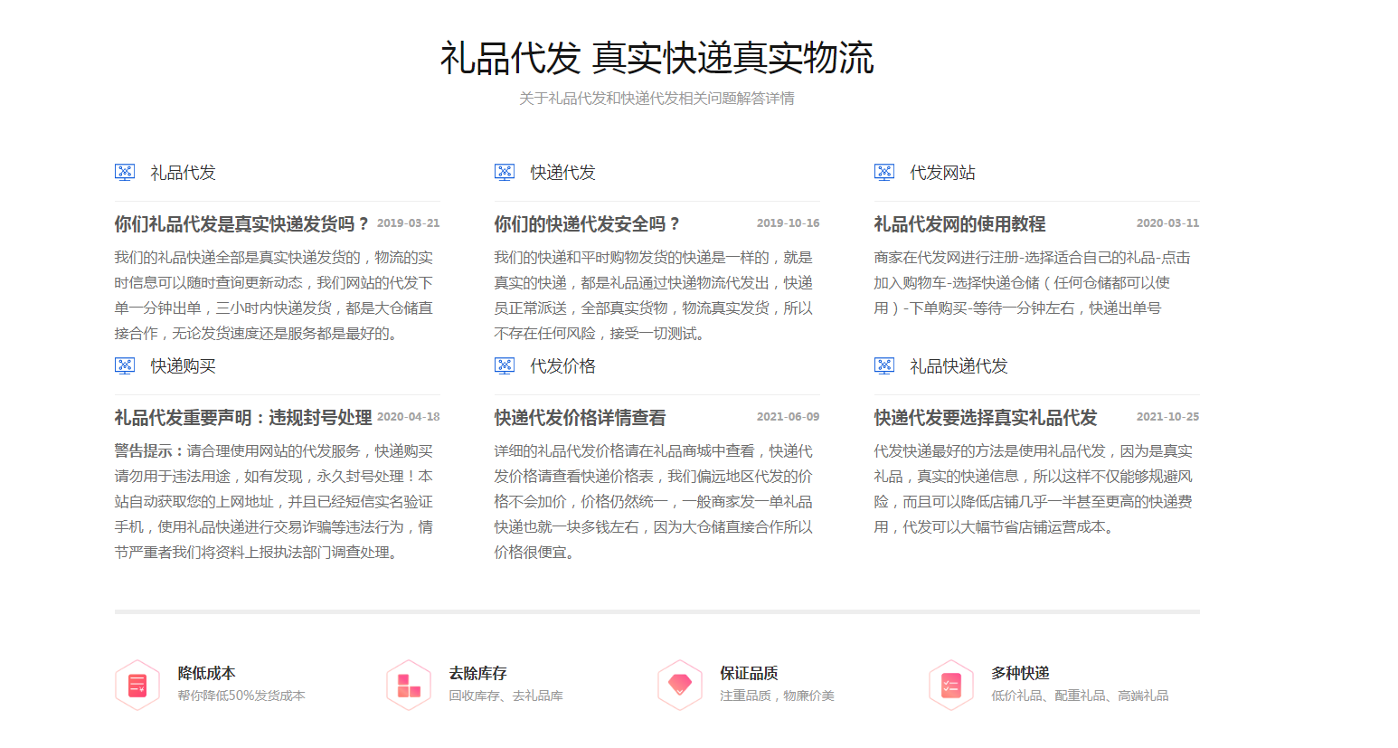The image size is (1398, 748).
Task: Click the 礼品快递代发 section icon
Action: pyautogui.click(x=883, y=365)
